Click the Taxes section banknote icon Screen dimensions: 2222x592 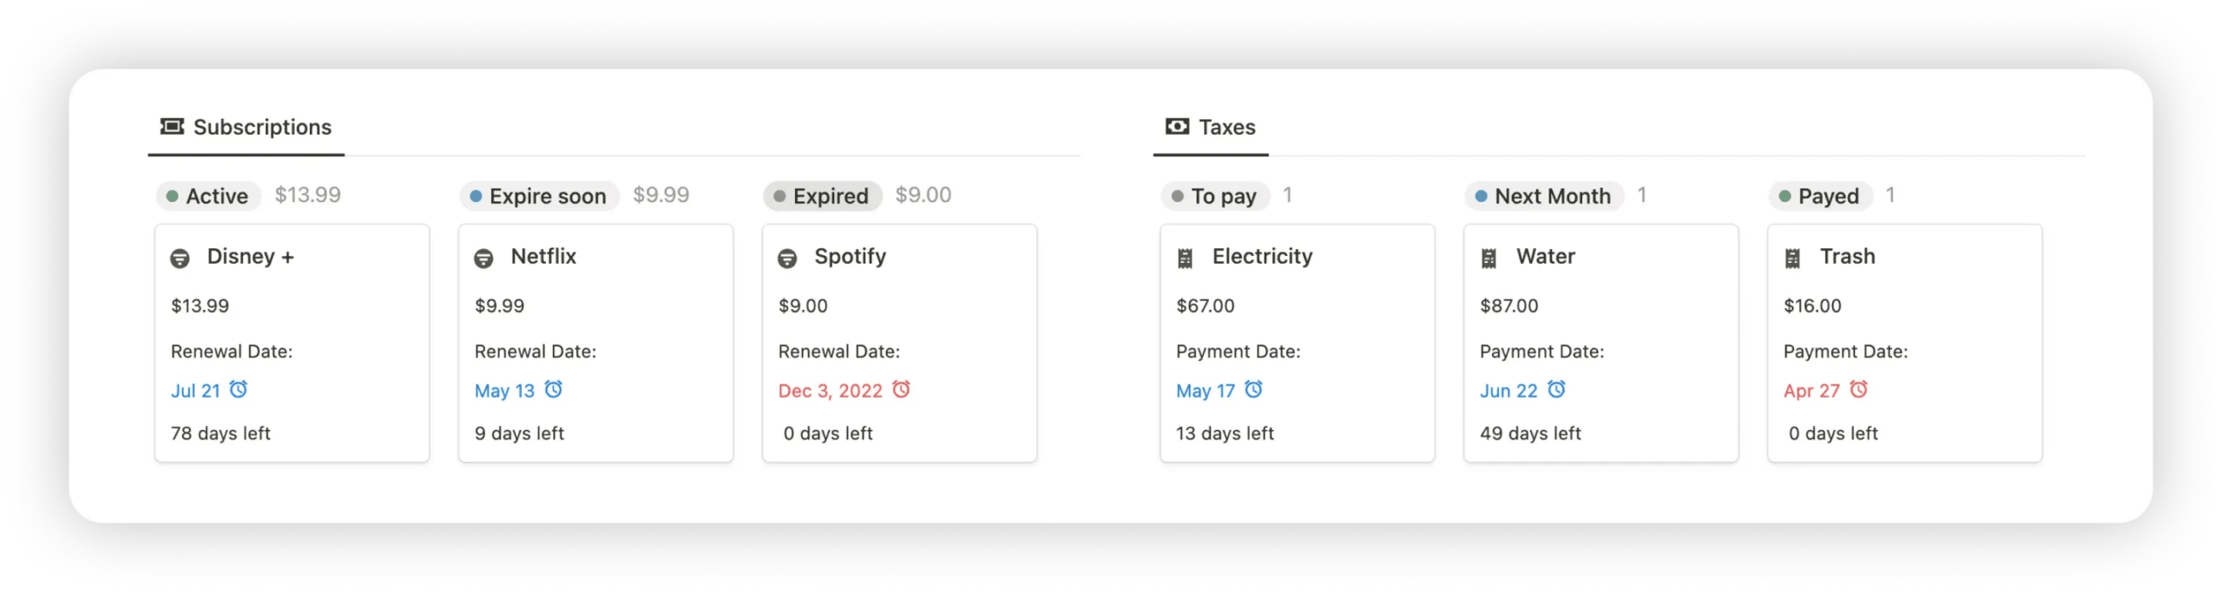tap(1176, 127)
